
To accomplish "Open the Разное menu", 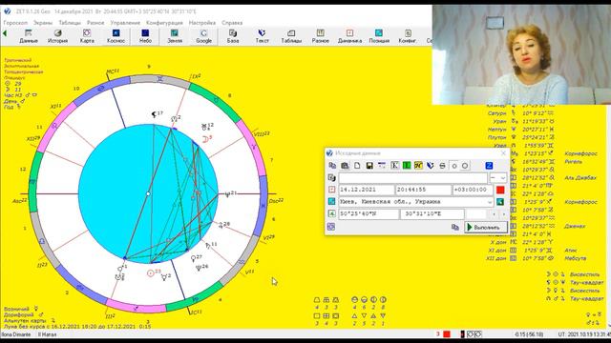I will tap(95, 23).
